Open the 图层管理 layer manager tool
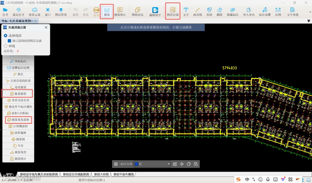Image resolution: width=312 pixels, height=183 pixels. 61,12
